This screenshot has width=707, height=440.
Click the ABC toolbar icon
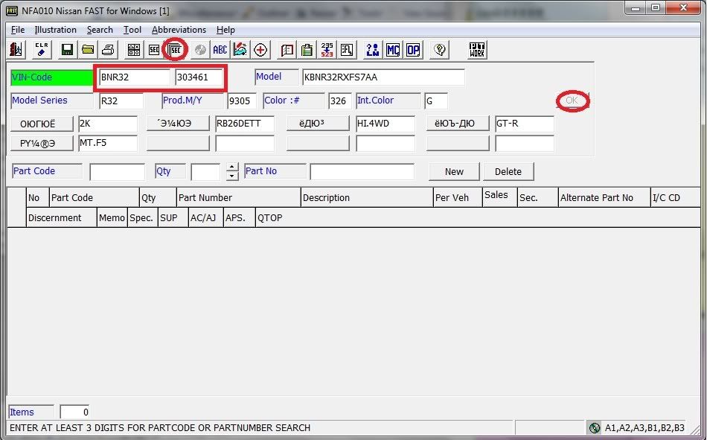[x=220, y=50]
